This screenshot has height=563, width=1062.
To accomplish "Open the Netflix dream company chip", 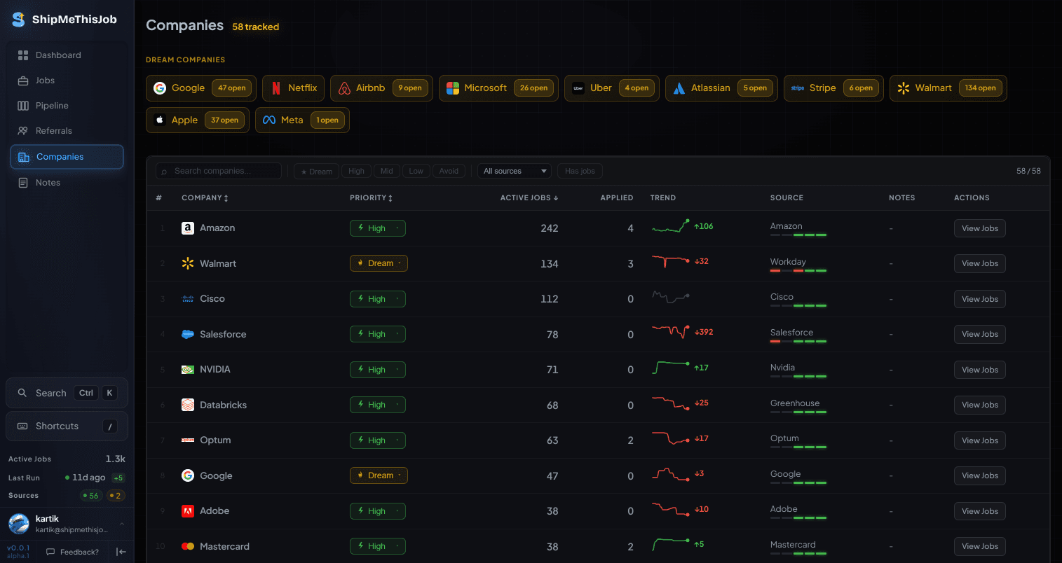I will tap(294, 88).
